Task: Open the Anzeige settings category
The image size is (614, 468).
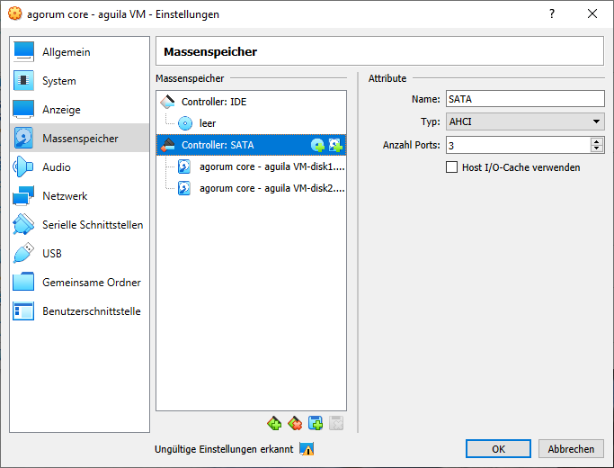Action: 79,110
